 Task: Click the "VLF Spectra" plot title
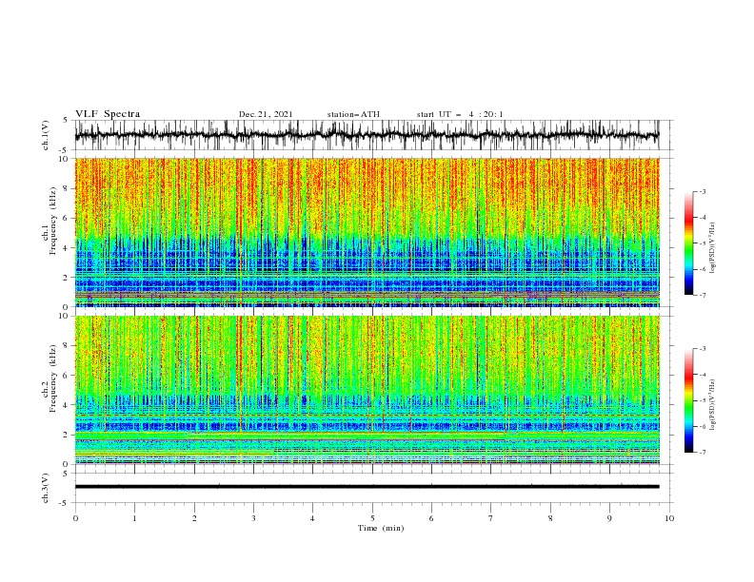click(x=108, y=114)
